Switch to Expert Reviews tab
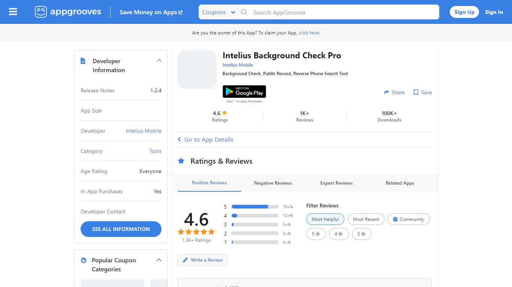 click(337, 183)
